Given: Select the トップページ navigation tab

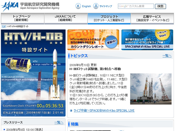Looking at the screenshot, I should pyautogui.click(x=22, y=18).
